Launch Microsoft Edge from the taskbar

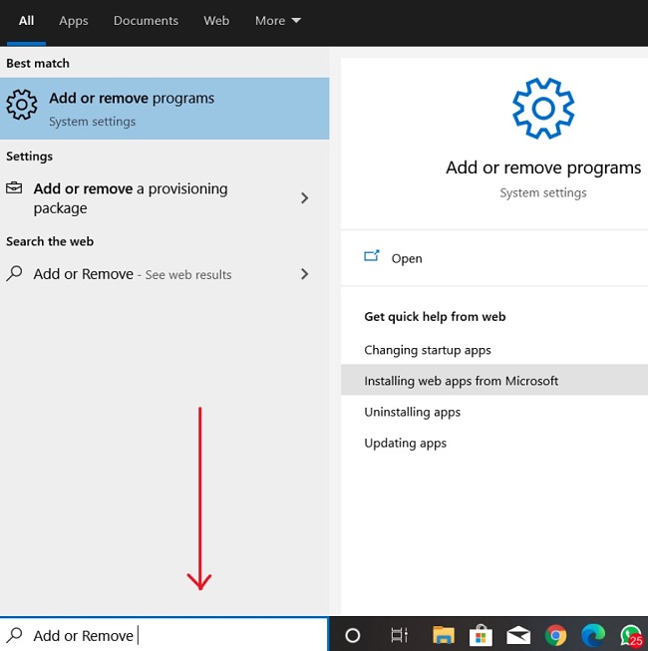(x=593, y=636)
